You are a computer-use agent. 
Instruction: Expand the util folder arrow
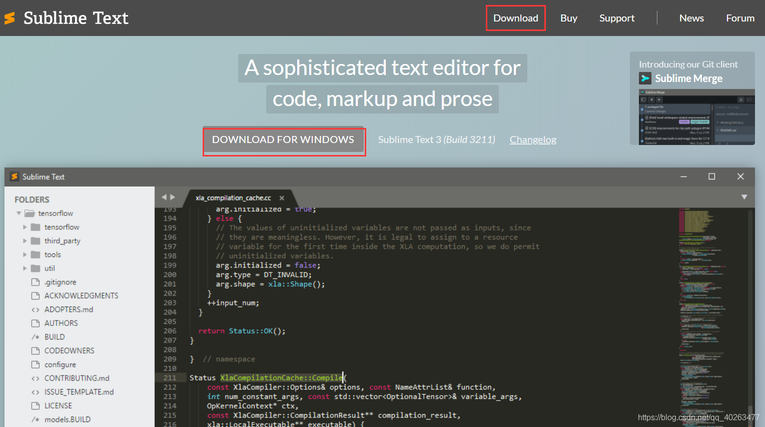(25, 268)
